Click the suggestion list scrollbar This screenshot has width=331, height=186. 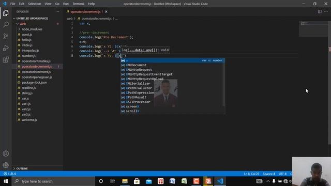(224, 82)
